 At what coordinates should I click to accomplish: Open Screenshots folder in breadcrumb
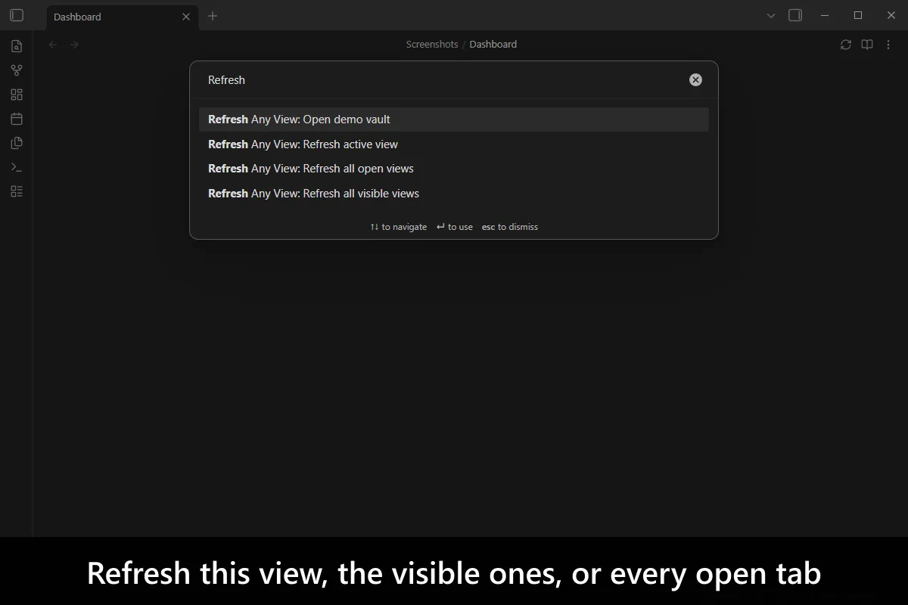coord(432,45)
